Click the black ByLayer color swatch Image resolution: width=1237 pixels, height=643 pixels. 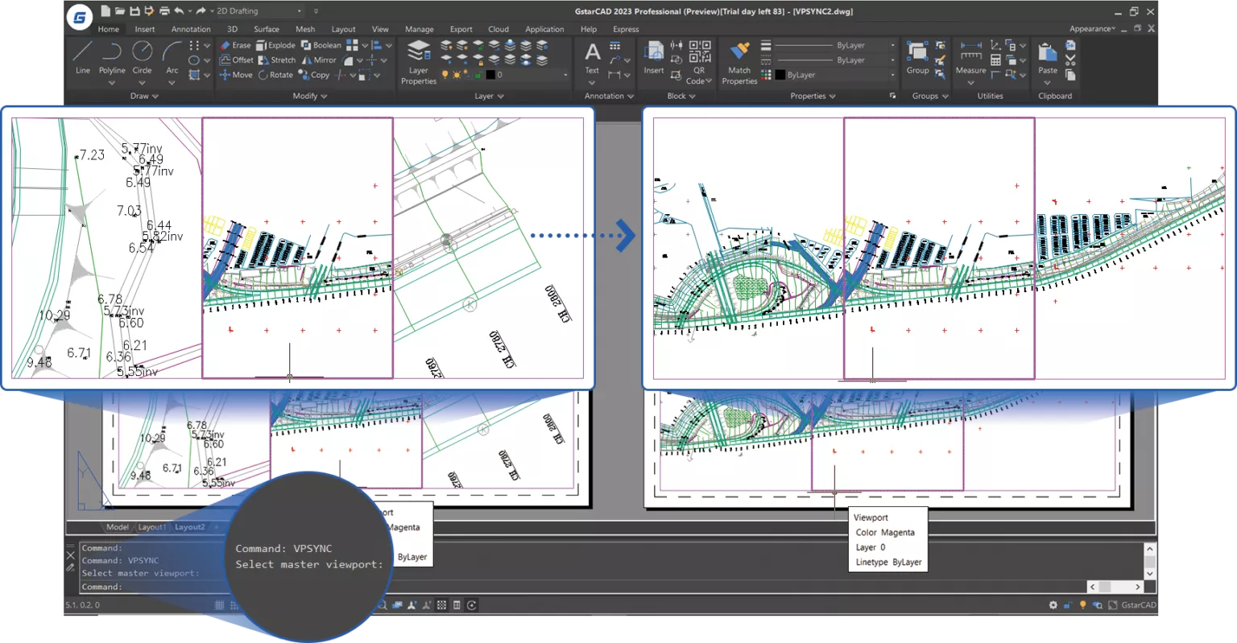coord(780,75)
